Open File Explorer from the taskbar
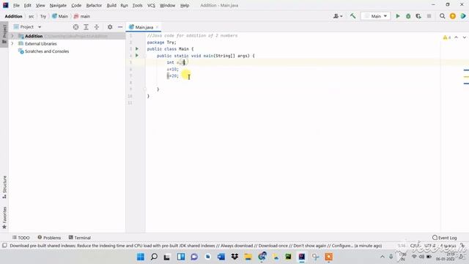 [x=248, y=257]
